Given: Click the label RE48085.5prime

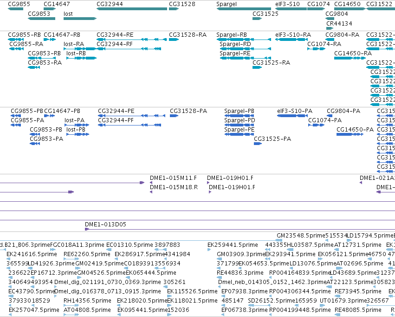Looking at the screenshot, I should pos(358,310).
